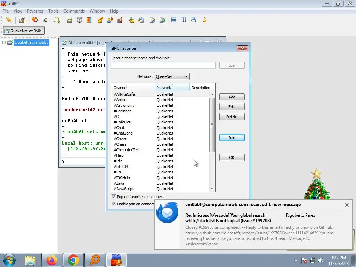Screen dimensions: 356x267
Task: Open the Channels List toolbar icon
Action: (x=44, y=20)
